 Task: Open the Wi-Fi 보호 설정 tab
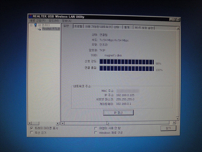coord(144,28)
